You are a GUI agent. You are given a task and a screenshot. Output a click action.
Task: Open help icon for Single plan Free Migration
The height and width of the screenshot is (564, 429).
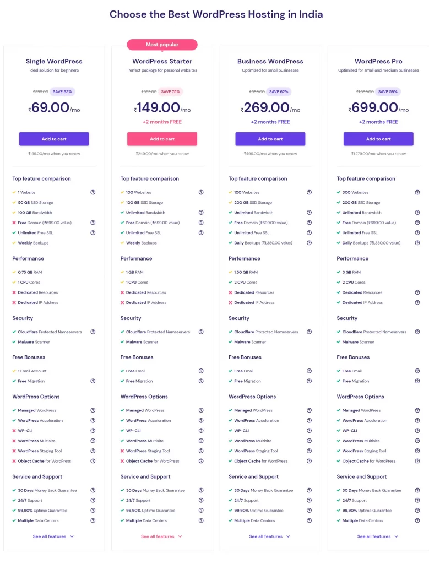pyautogui.click(x=93, y=381)
